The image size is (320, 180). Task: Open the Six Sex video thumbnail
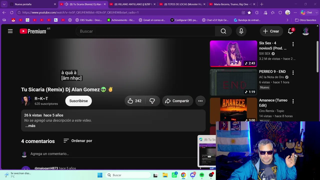(233, 54)
